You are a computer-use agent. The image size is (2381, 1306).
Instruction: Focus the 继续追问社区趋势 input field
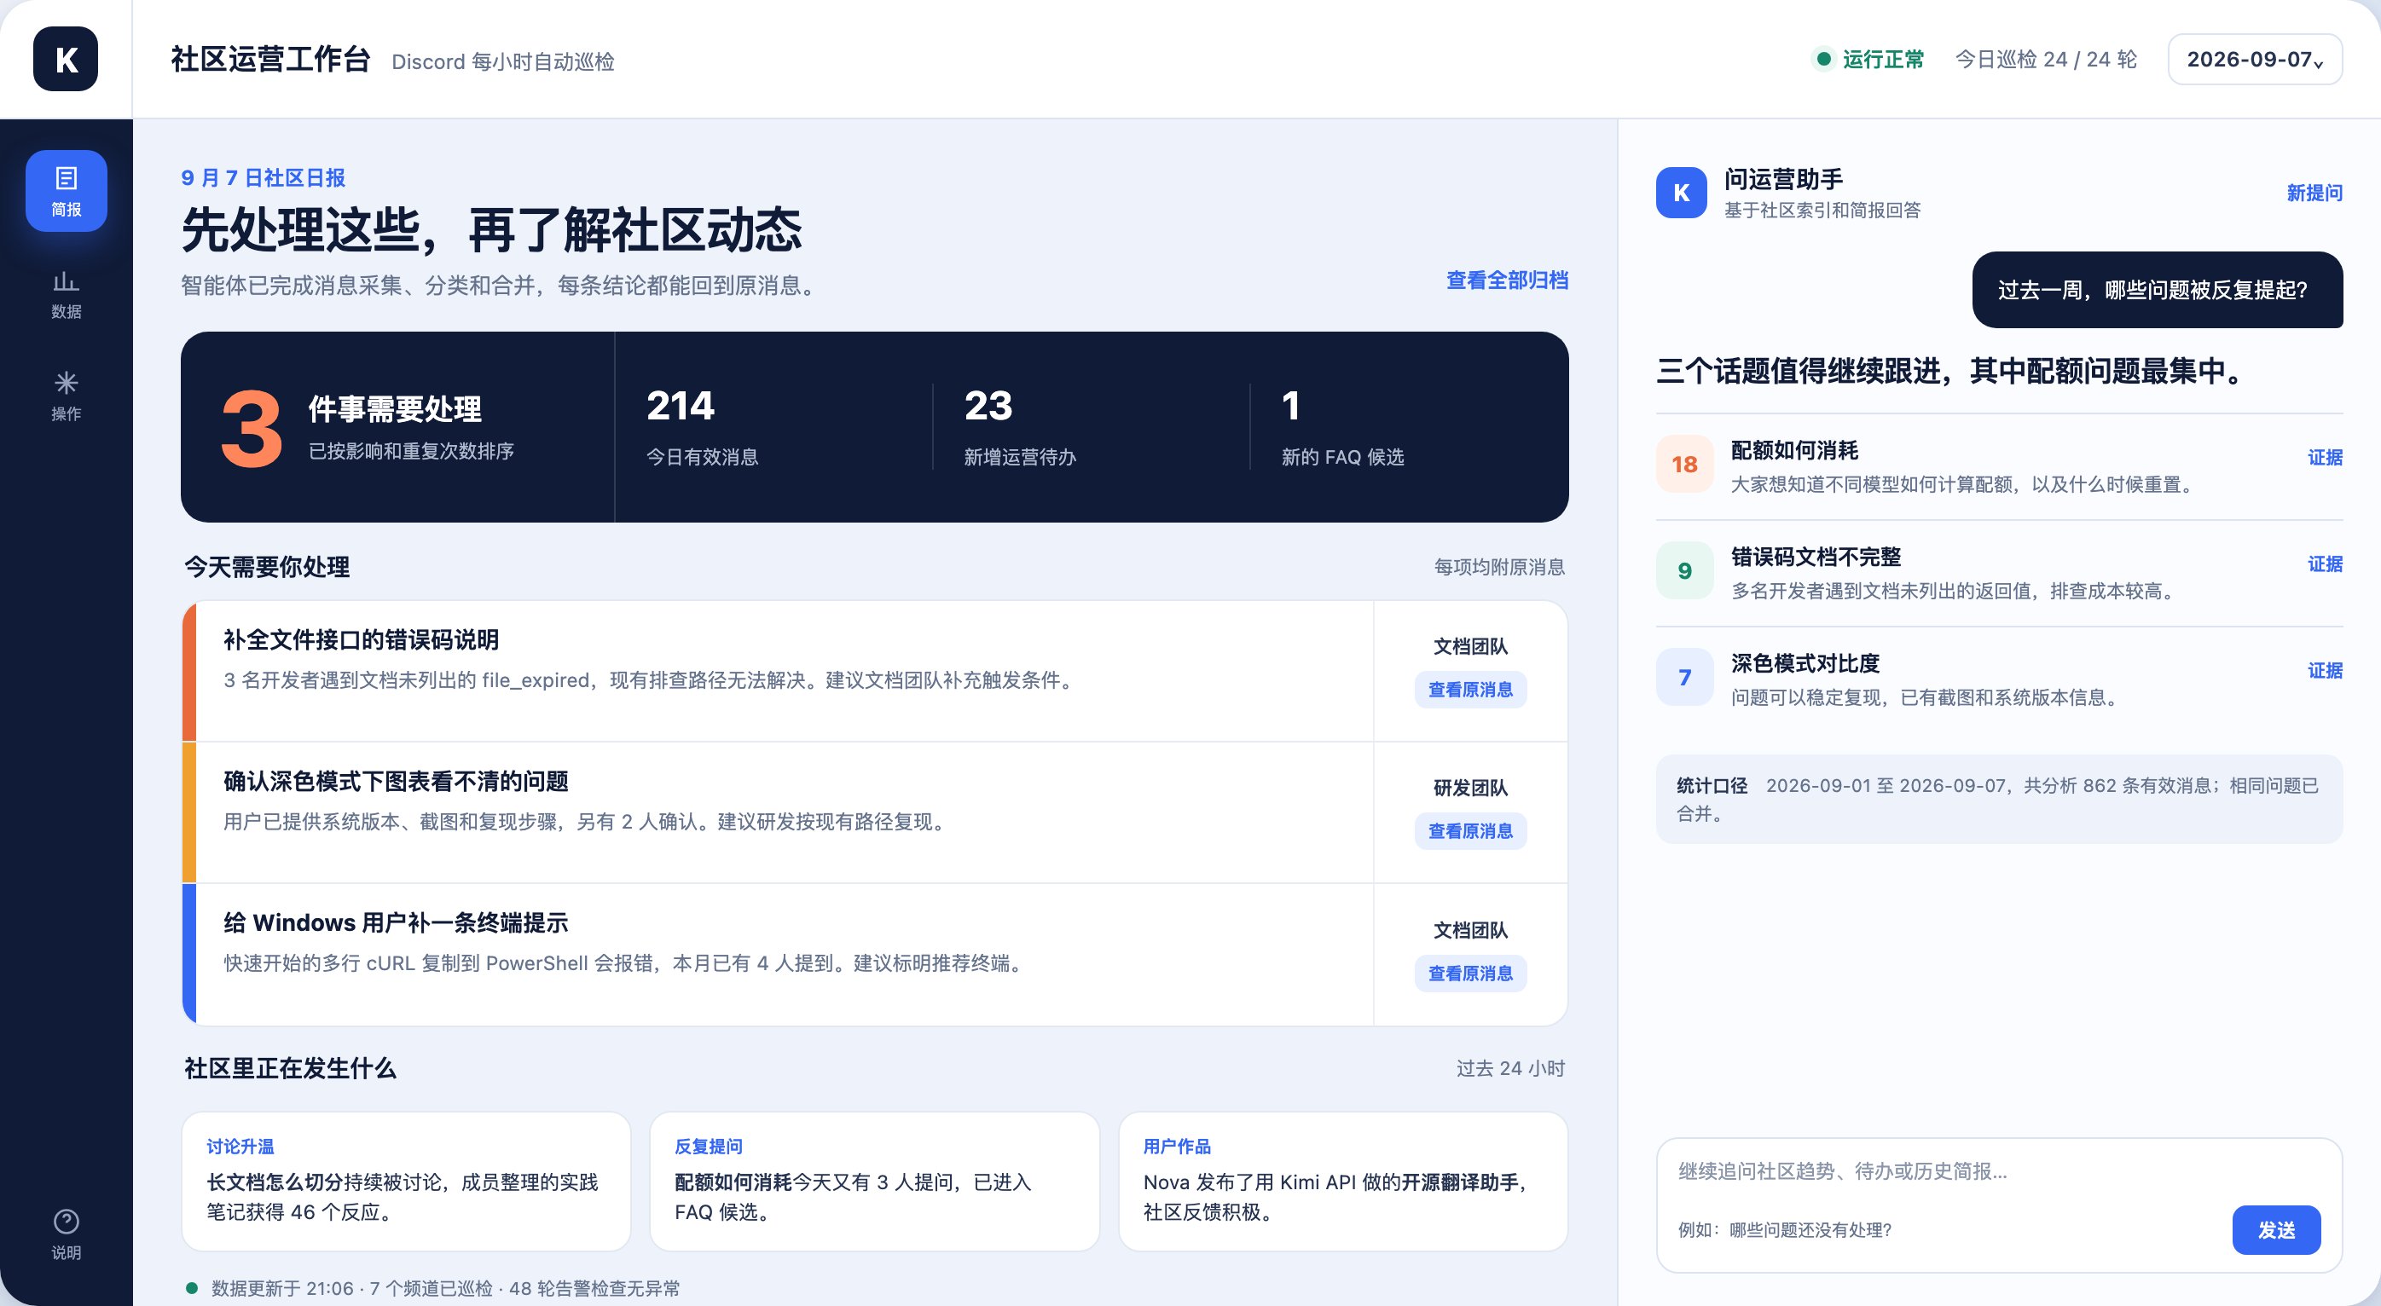(1998, 1172)
